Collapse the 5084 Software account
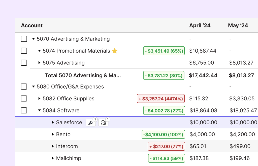The image size is (258, 166). pyautogui.click(x=39, y=110)
